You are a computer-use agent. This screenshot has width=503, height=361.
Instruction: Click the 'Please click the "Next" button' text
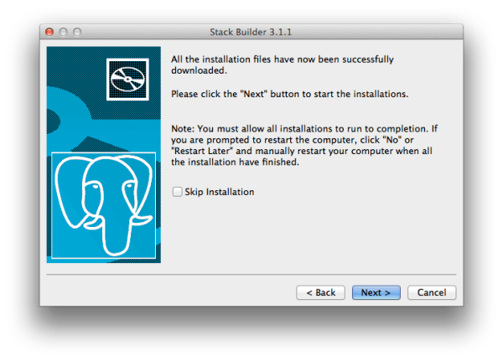290,94
